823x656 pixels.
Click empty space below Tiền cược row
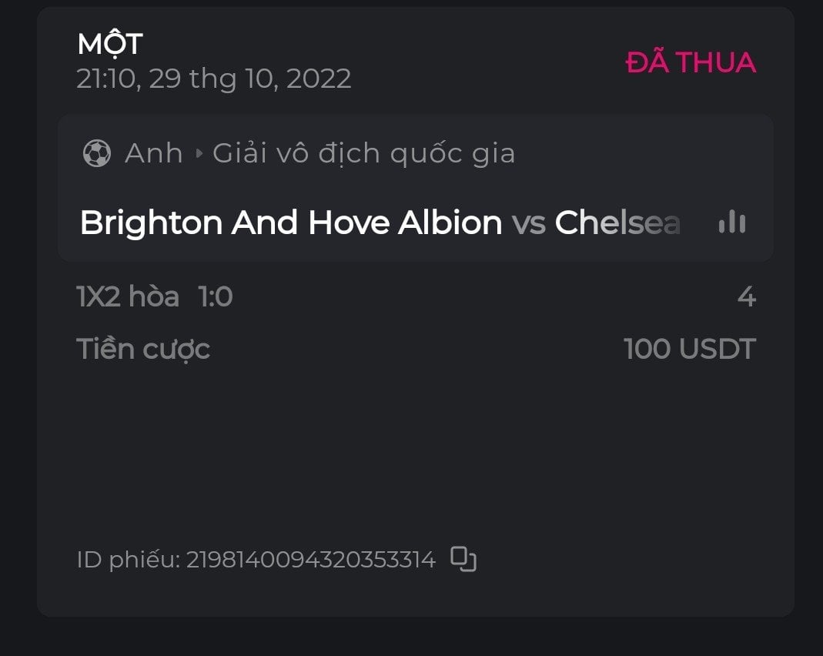pos(416,447)
